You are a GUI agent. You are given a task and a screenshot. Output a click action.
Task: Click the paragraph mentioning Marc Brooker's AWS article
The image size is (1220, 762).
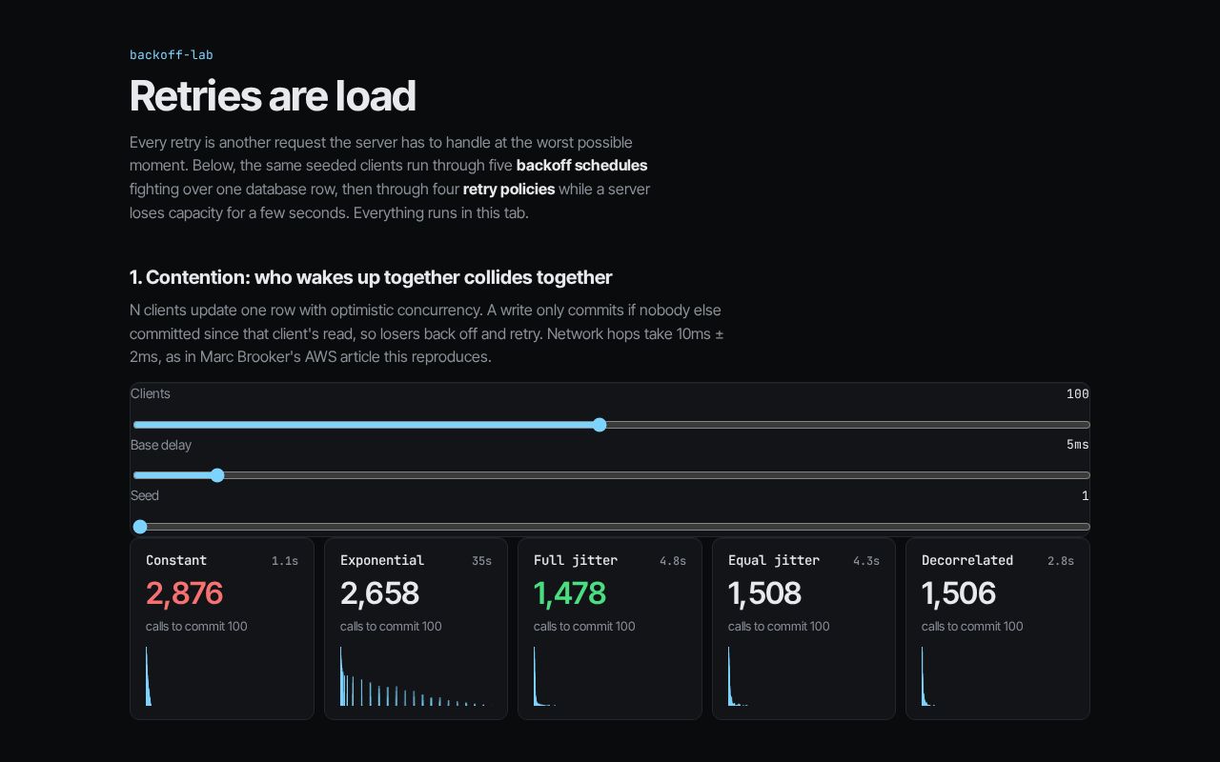click(x=427, y=333)
